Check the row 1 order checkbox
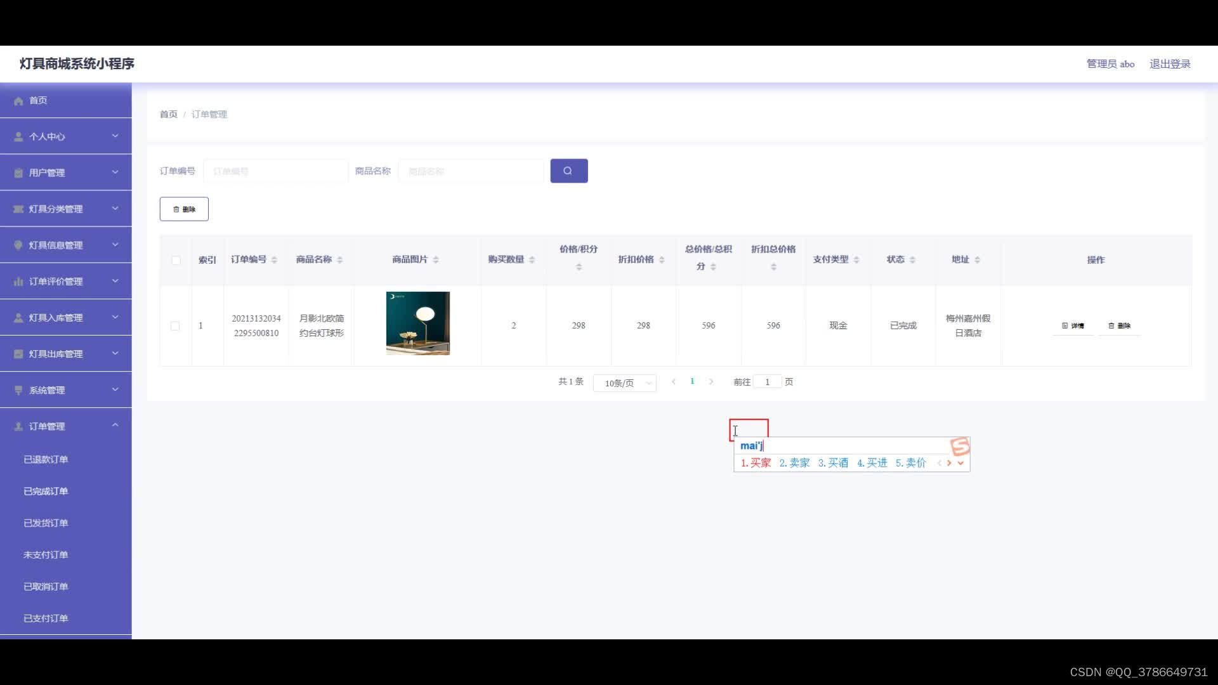The image size is (1218, 685). coord(175,326)
